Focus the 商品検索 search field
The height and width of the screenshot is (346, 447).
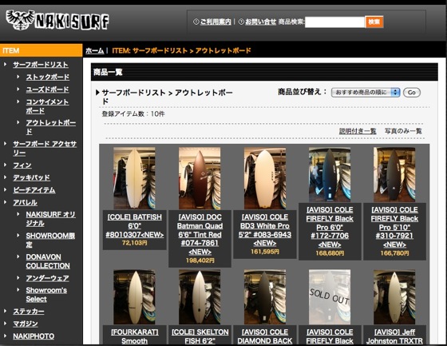[x=334, y=22]
